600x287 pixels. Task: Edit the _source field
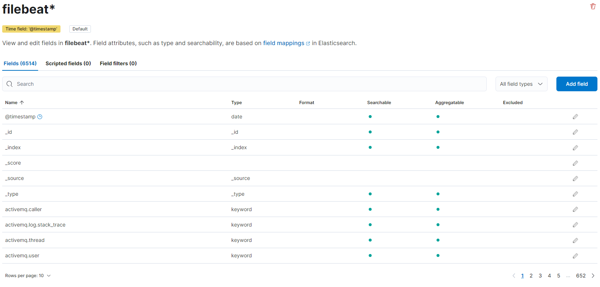(x=575, y=179)
